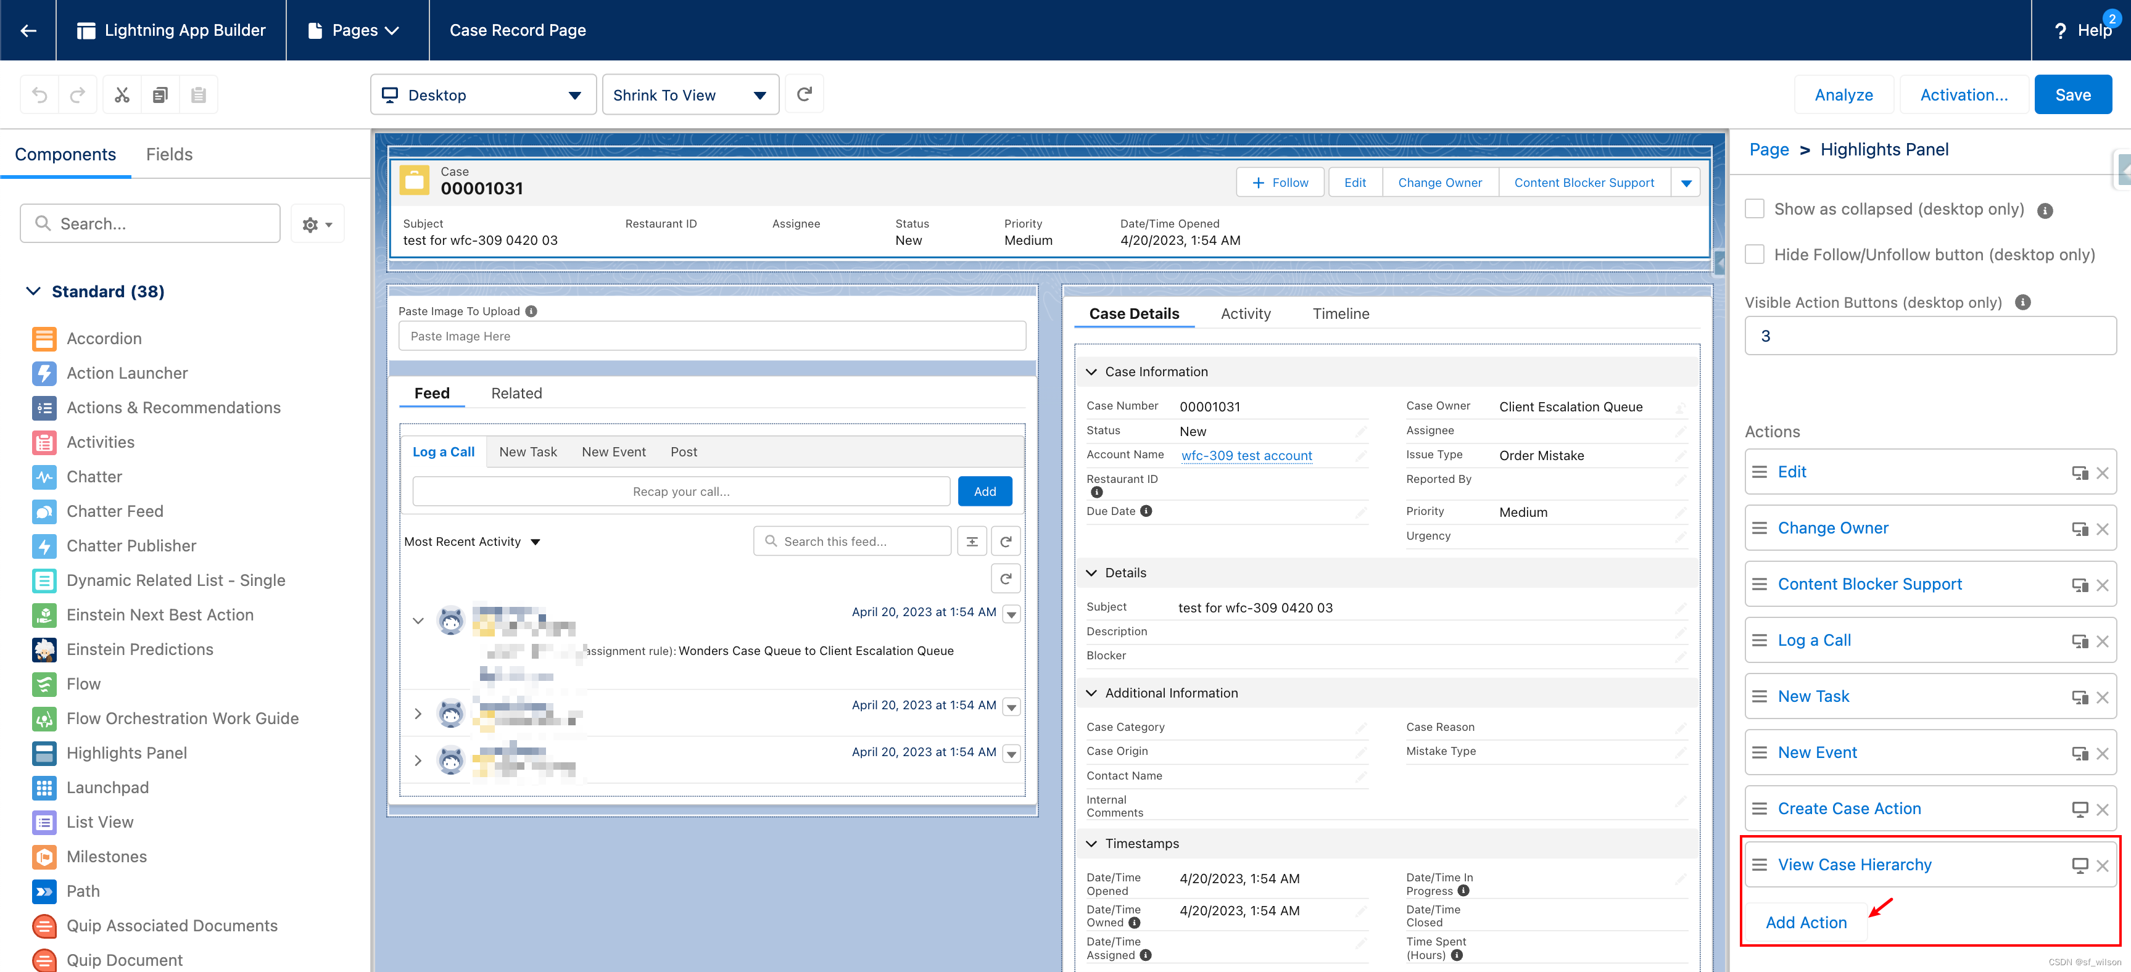This screenshot has height=972, width=2131.
Task: Select the Path component
Action: coord(83,891)
